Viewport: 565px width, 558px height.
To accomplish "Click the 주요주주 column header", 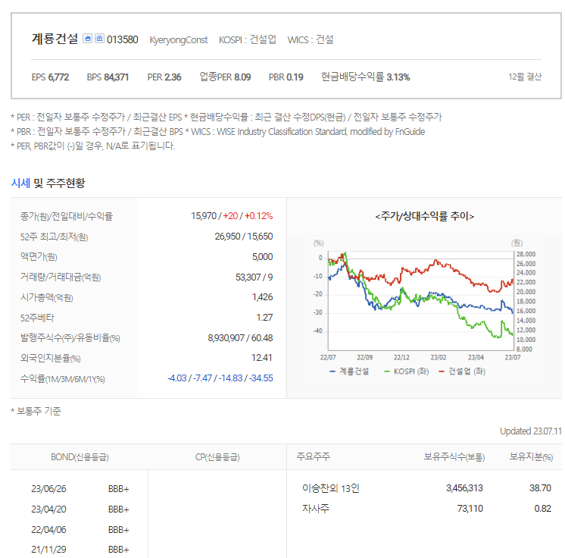I will click(313, 456).
